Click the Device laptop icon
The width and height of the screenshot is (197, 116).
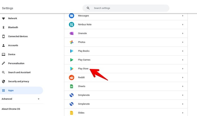[3, 54]
